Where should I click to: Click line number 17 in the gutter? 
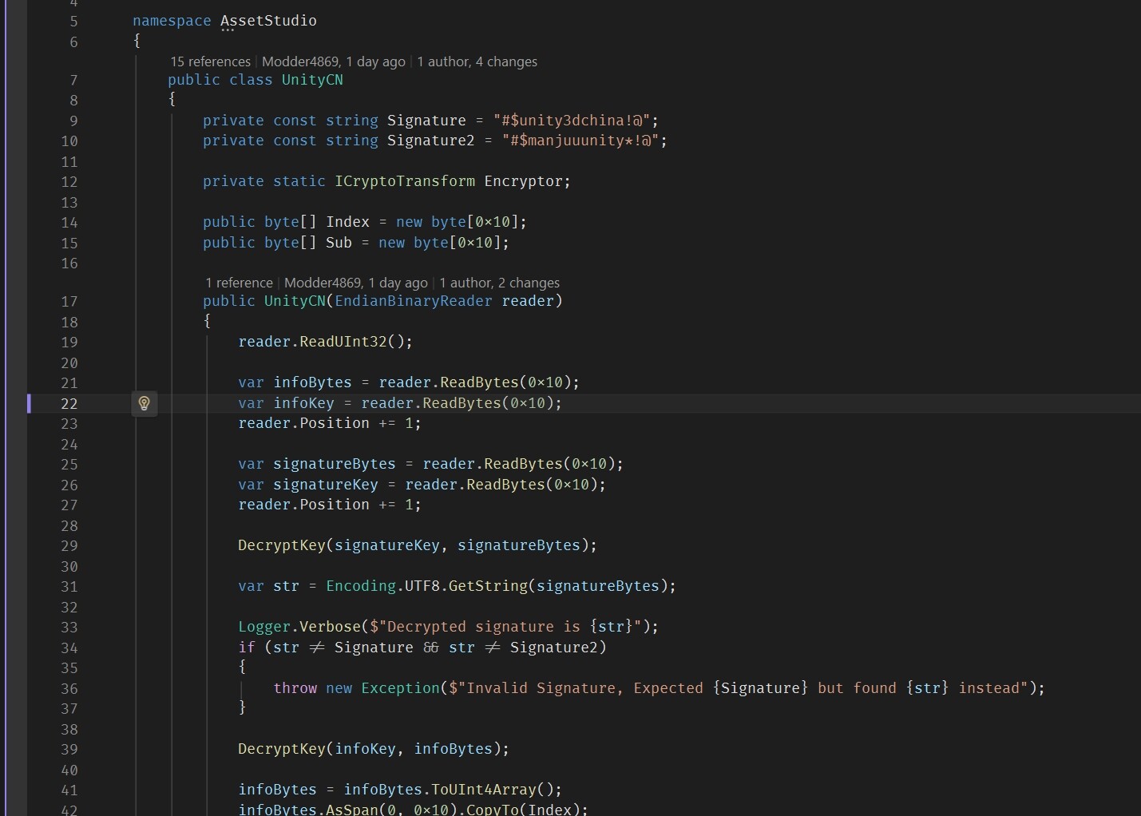point(69,302)
